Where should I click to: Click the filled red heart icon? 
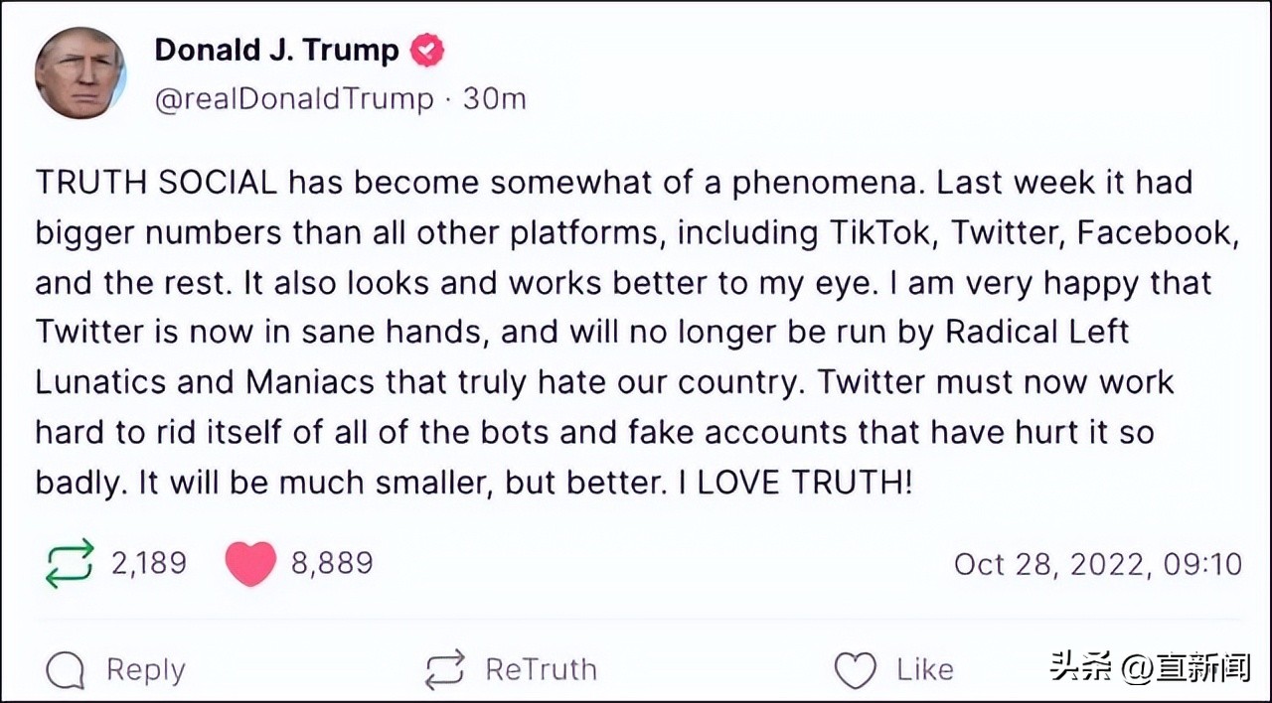250,564
